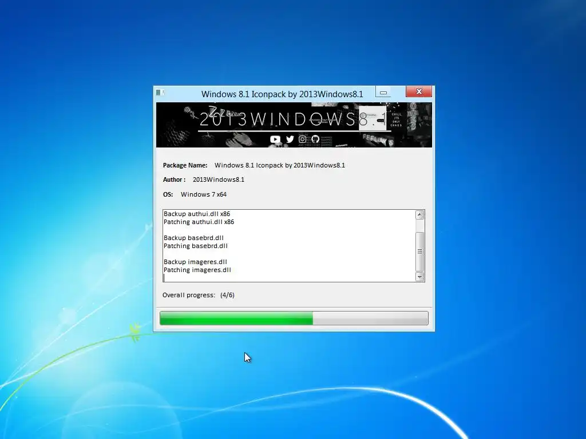
Task: Open the GitHub icon in the banner
Action: (x=315, y=139)
